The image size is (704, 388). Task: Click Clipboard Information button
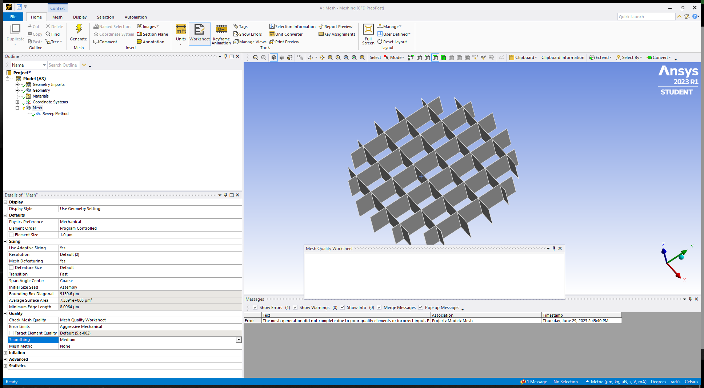pyautogui.click(x=563, y=58)
